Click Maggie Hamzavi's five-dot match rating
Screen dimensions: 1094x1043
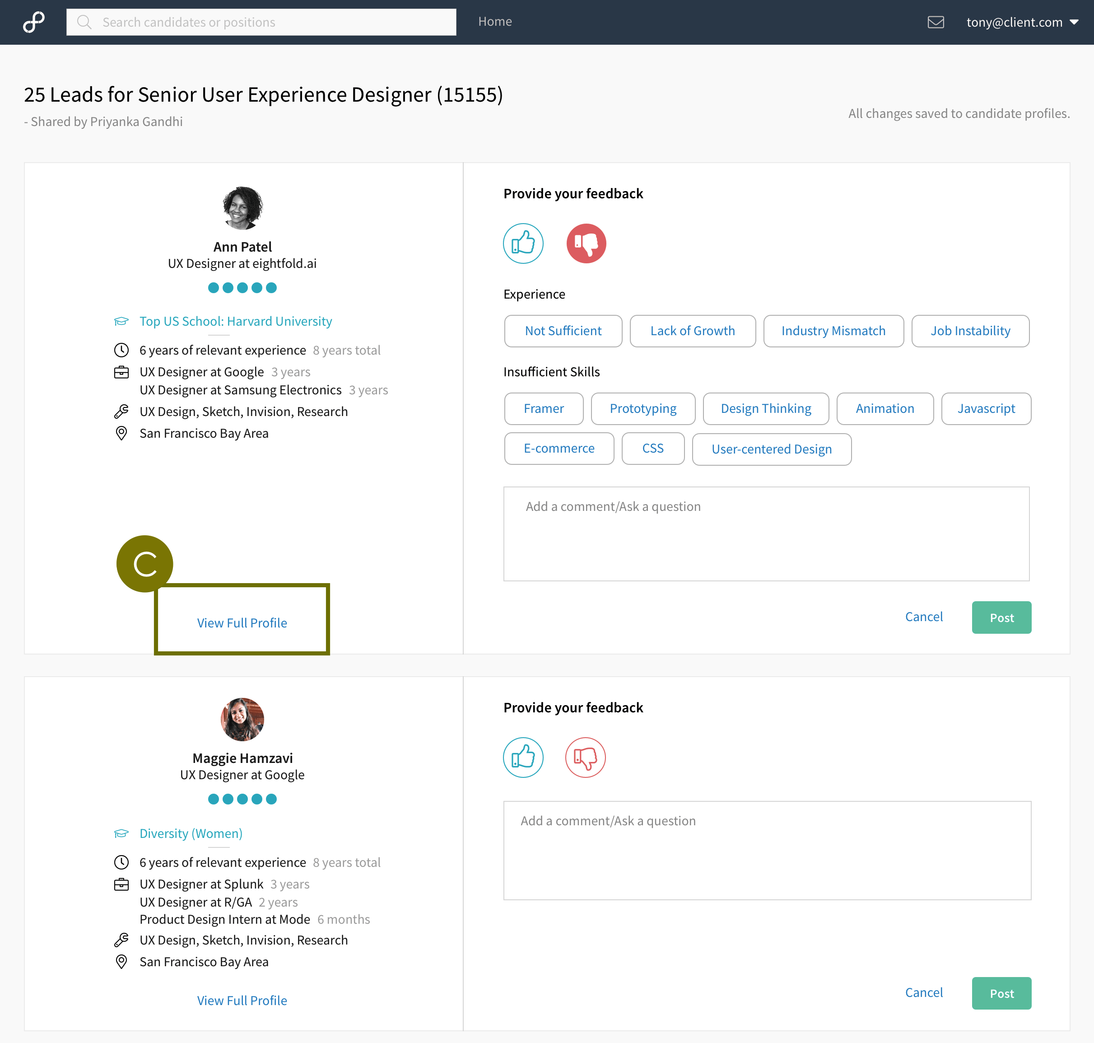[242, 799]
